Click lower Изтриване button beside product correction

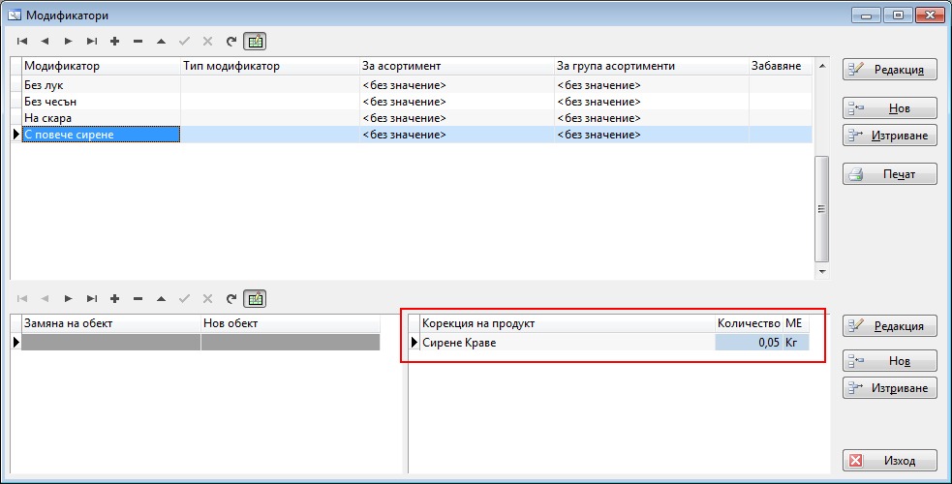[x=889, y=388]
